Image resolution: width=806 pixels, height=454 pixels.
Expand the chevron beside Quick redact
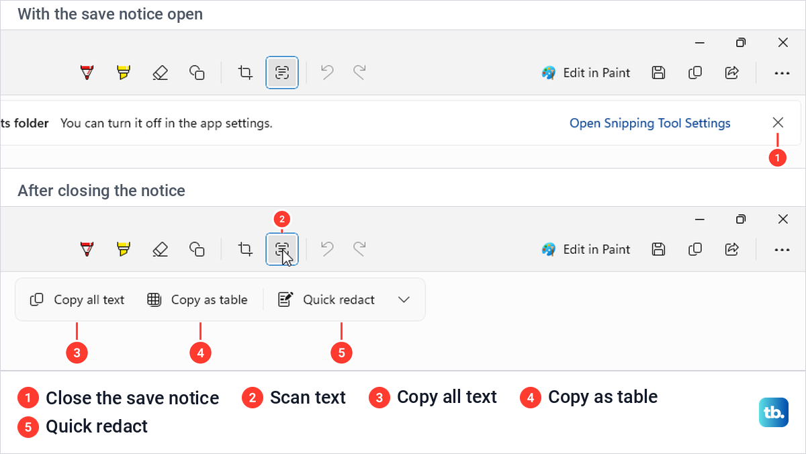[404, 300]
